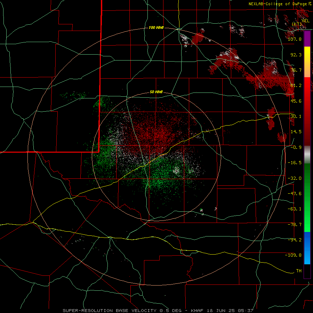Click the 05:37 timestamp in the caption

(246, 311)
